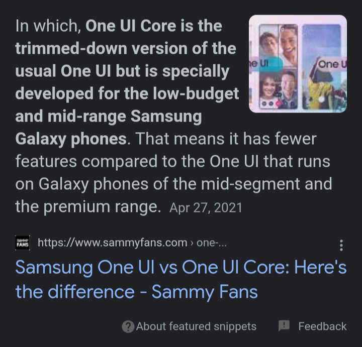Open the three-dot more options menu

341,245
